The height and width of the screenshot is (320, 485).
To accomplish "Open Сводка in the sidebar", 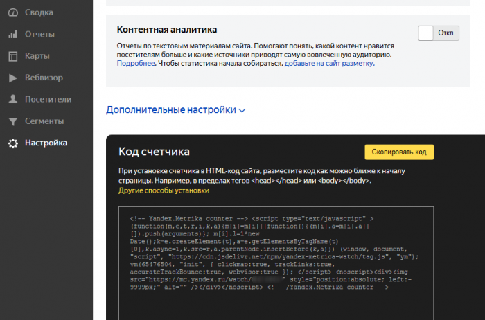I will pyautogui.click(x=39, y=12).
